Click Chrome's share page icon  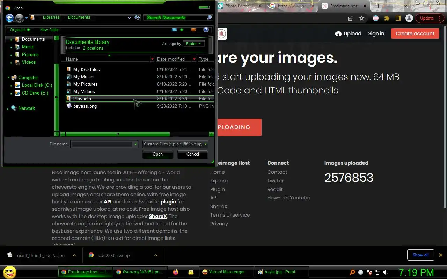[x=351, y=18]
